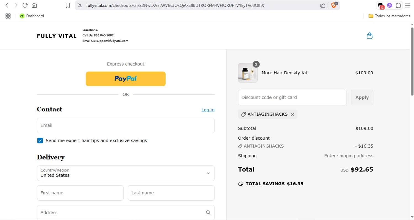Reload the checkout page
This screenshot has width=414, height=220.
click(25, 5)
